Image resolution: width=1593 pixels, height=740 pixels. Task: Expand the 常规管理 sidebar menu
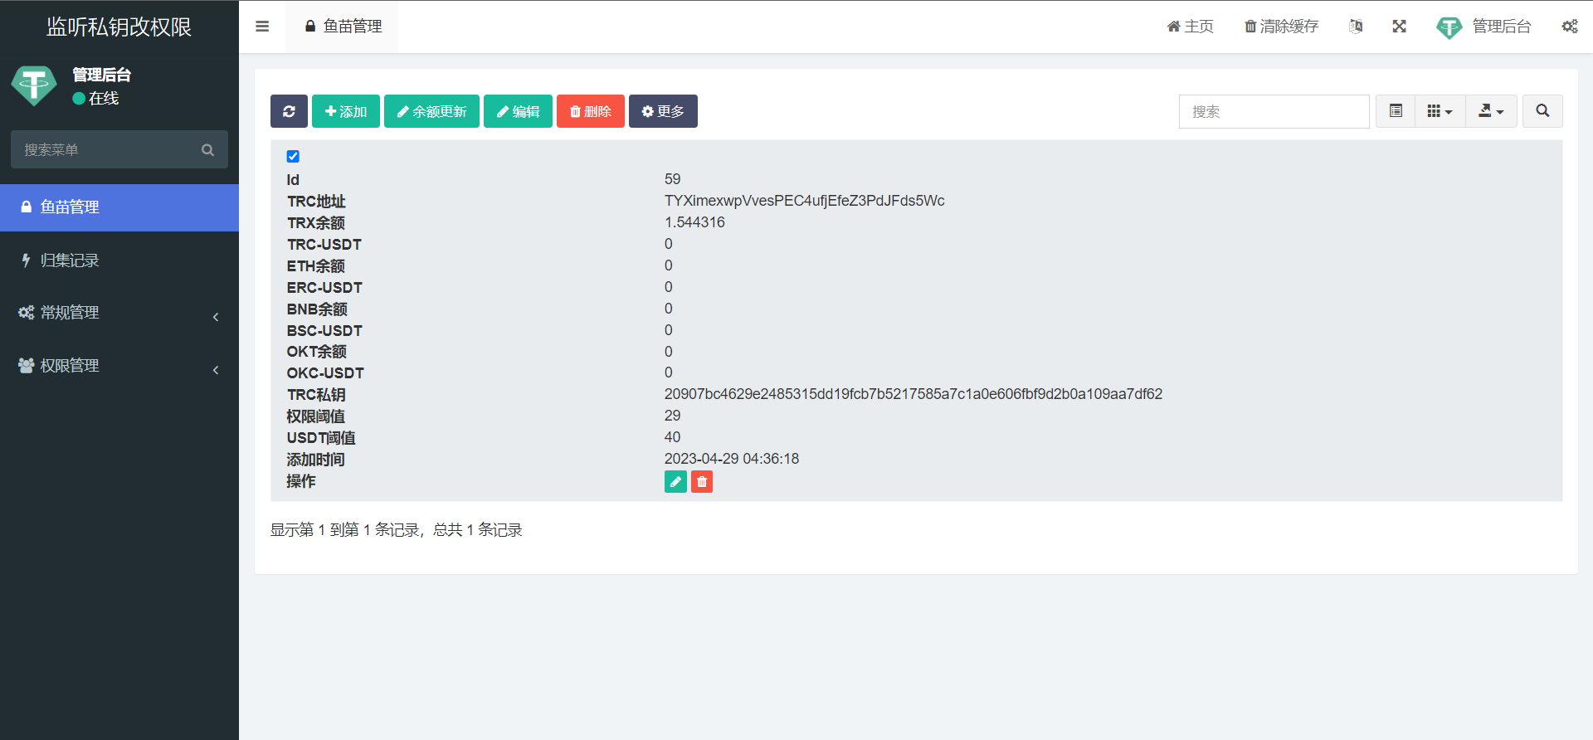(x=119, y=313)
